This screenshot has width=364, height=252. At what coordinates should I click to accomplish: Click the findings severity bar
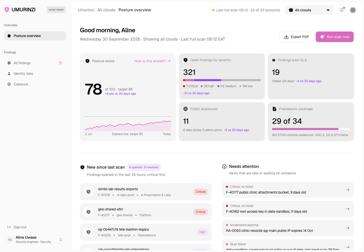point(222,80)
